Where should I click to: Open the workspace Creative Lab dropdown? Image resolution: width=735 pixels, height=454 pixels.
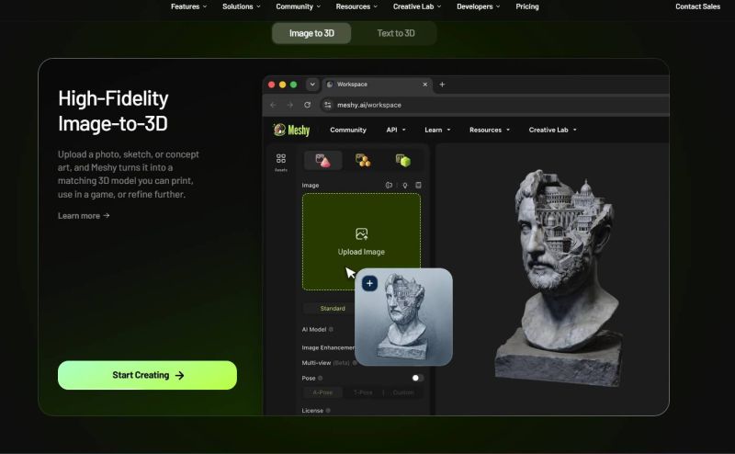coord(553,130)
